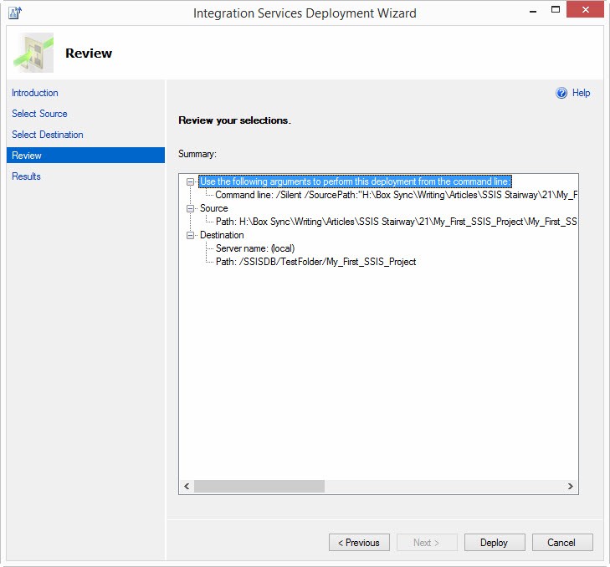The image size is (610, 567).
Task: Switch to the Select Destination step
Action: pyautogui.click(x=48, y=135)
